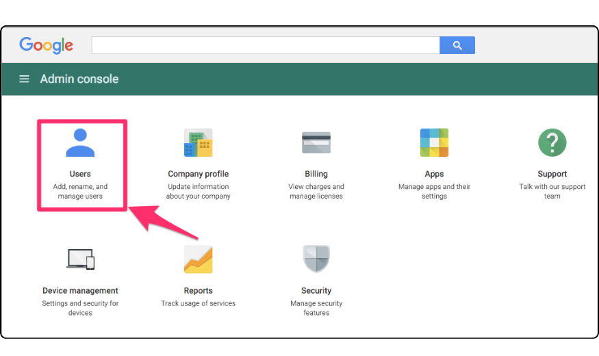Select the "Manage apps and their settings" description
This screenshot has height=356, width=599.
point(434,191)
